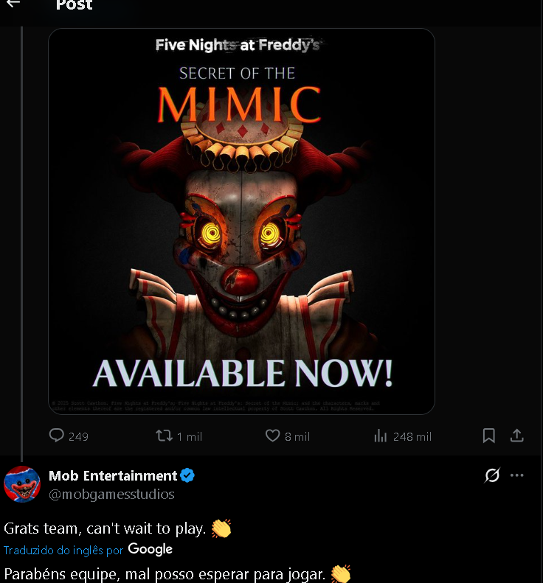Click the blue verified badge
The image size is (543, 583).
(187, 475)
